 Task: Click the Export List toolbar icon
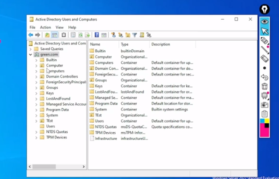click(x=87, y=35)
